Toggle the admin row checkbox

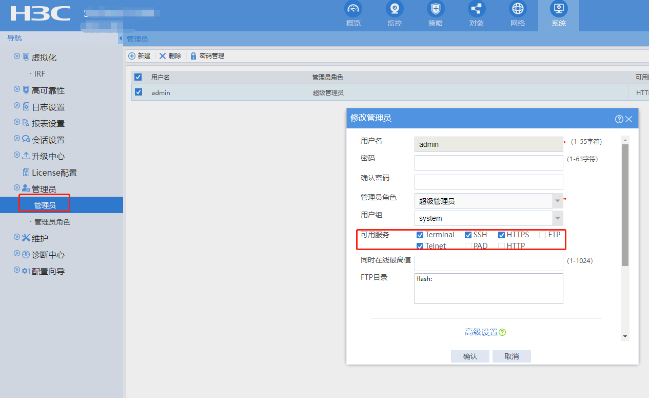(138, 92)
